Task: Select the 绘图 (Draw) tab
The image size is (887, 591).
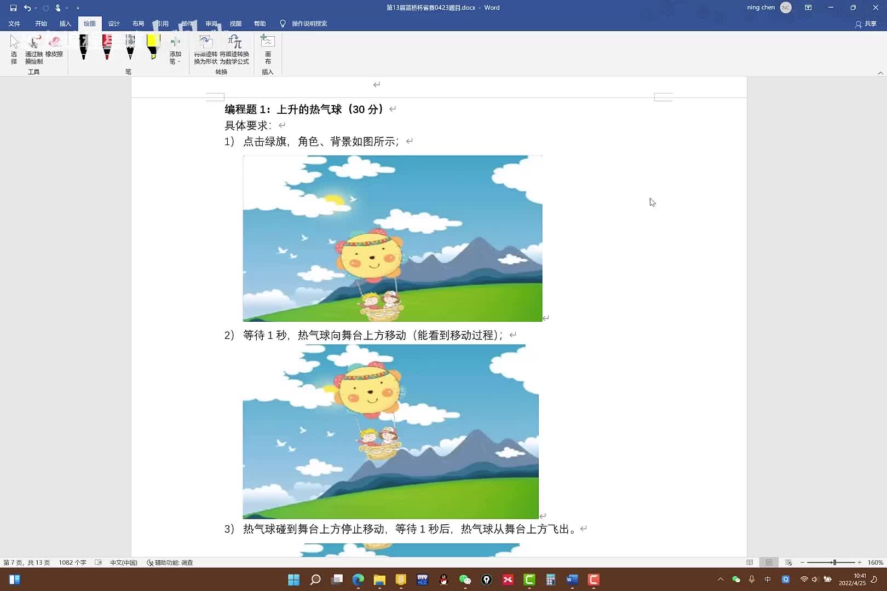Action: point(89,24)
